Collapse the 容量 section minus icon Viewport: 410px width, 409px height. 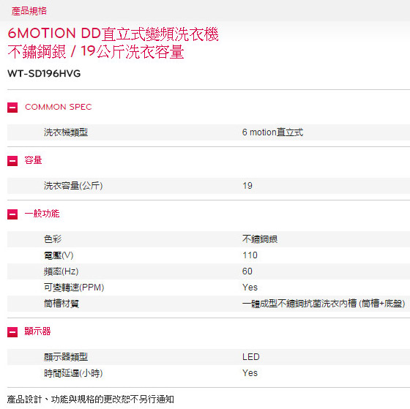pyautogui.click(x=12, y=161)
